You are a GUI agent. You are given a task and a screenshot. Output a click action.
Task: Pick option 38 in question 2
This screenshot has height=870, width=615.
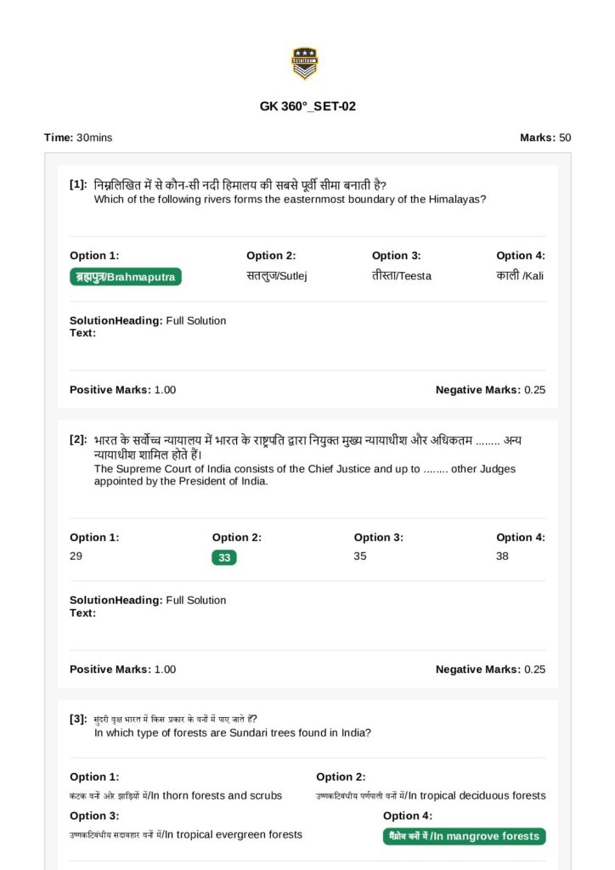502,556
